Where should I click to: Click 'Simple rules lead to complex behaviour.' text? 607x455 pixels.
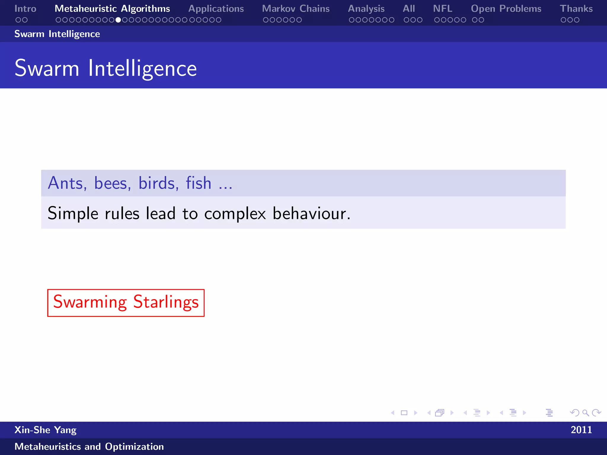pyautogui.click(x=199, y=213)
